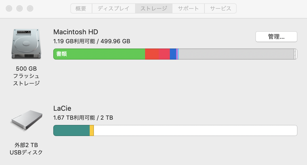
Task: Open the 概要 tab
Action: [81, 8]
